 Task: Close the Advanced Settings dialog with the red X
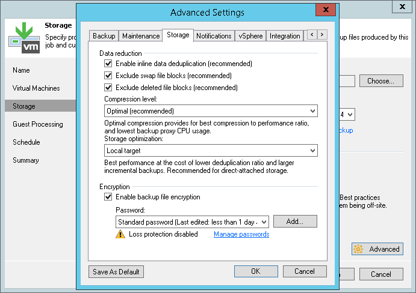point(326,10)
